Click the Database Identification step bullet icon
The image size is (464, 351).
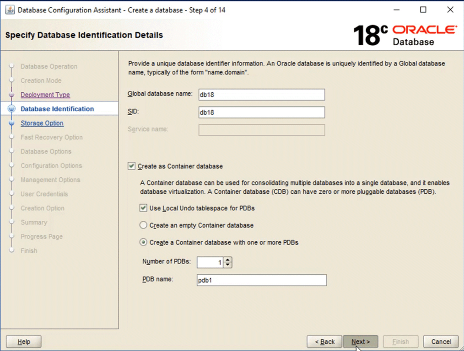tap(11, 109)
